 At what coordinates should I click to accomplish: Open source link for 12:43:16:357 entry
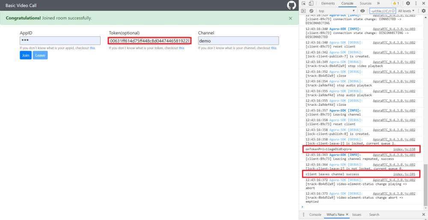(394, 110)
